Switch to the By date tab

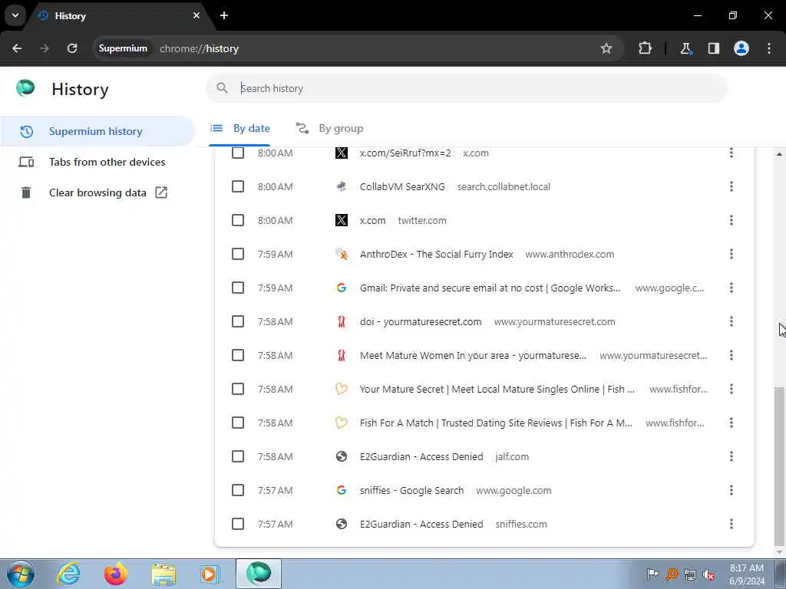[x=239, y=128]
